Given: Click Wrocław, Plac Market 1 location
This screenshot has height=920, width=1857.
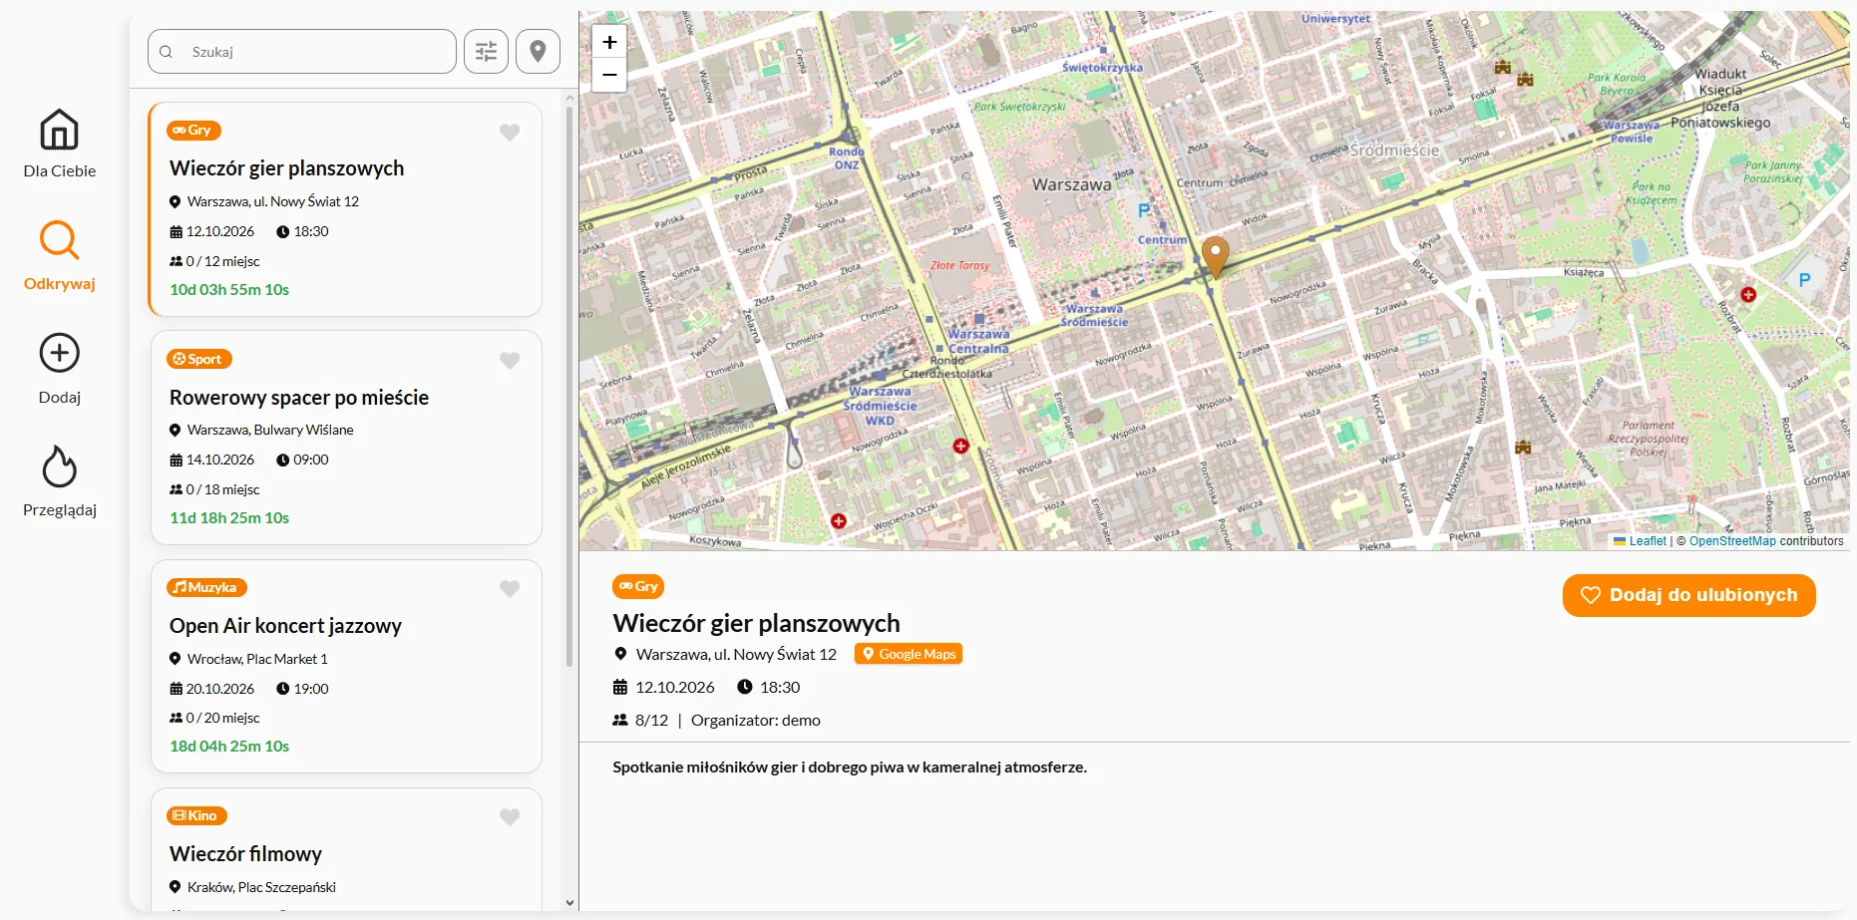Looking at the screenshot, I should pos(257,659).
